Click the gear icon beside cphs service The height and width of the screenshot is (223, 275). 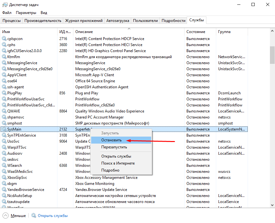click(x=4, y=44)
